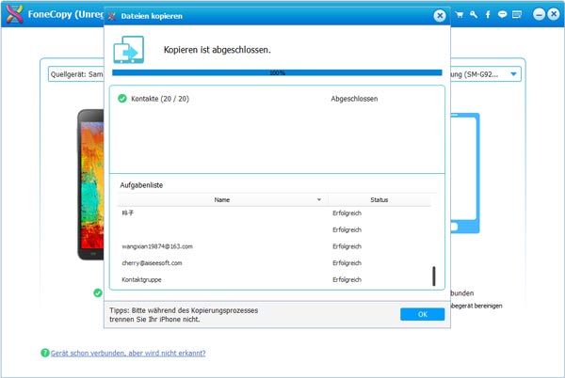Click the FoneCopy app logo
565x378 pixels.
pyautogui.click(x=16, y=16)
